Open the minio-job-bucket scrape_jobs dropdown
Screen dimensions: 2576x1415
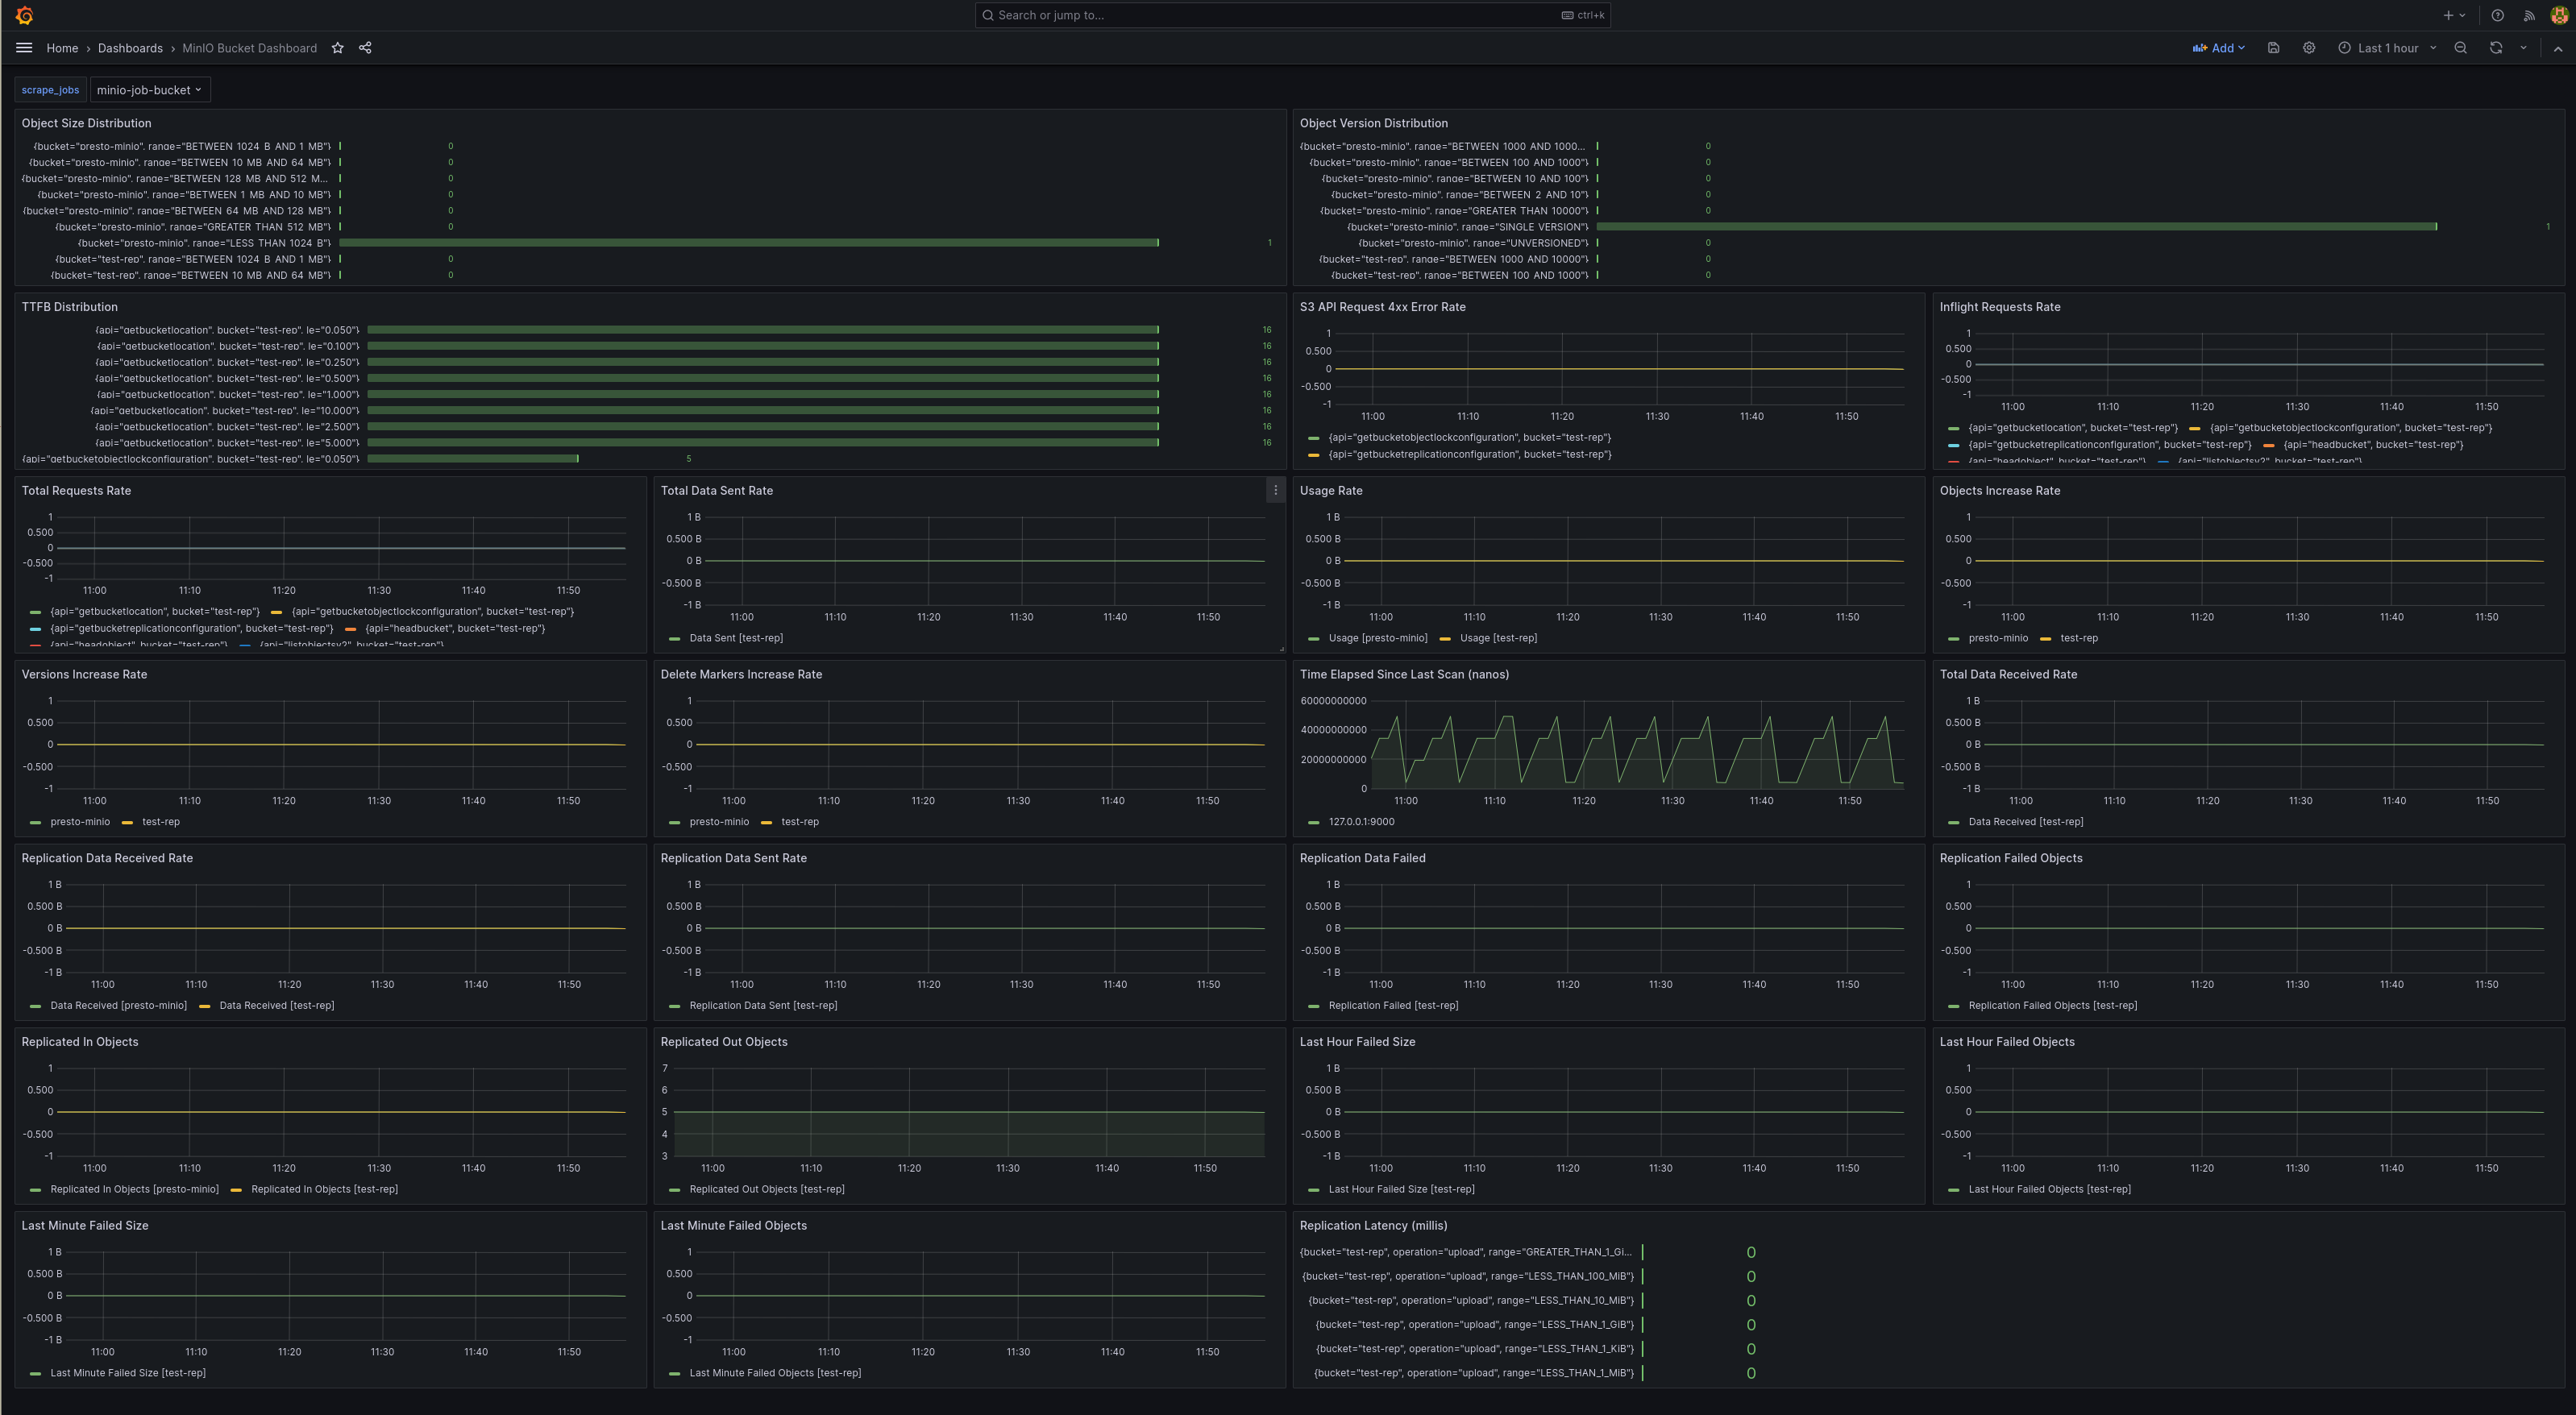[149, 90]
